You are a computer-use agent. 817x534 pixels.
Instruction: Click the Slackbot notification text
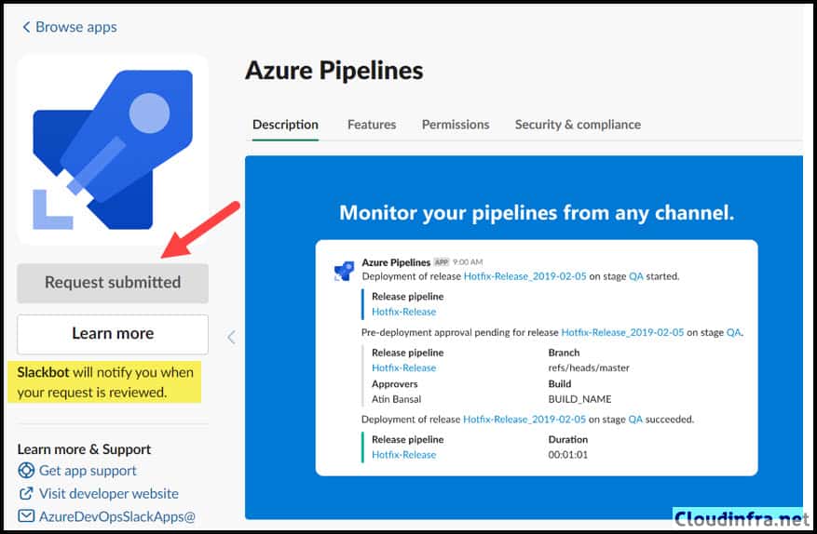click(x=104, y=382)
